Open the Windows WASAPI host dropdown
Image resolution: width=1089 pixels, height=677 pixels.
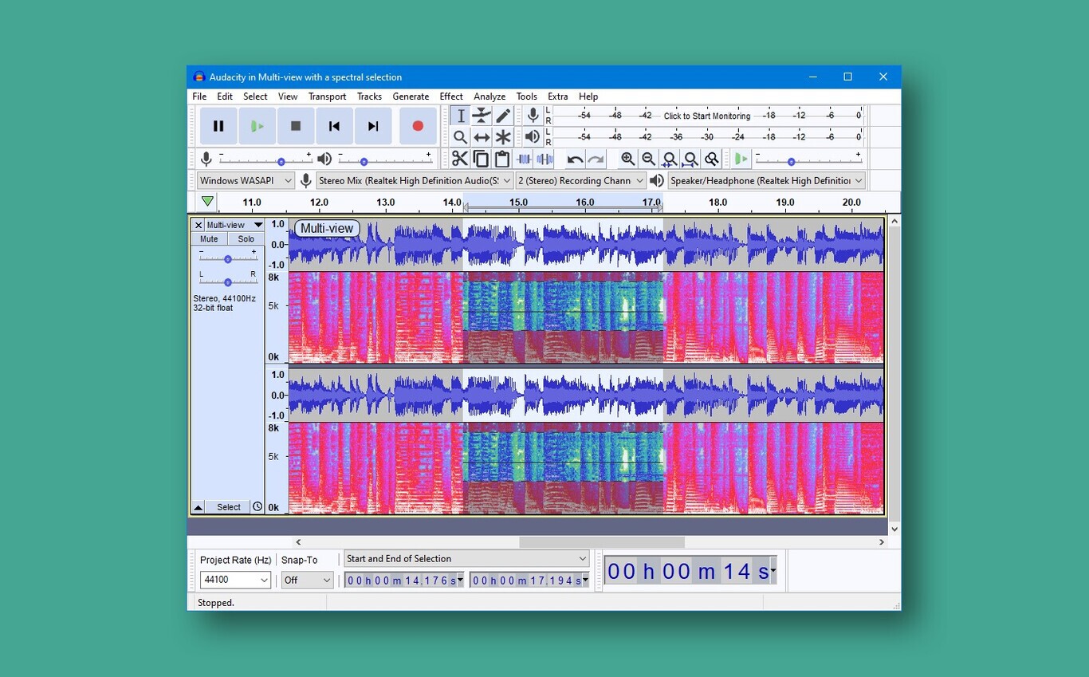pos(246,181)
